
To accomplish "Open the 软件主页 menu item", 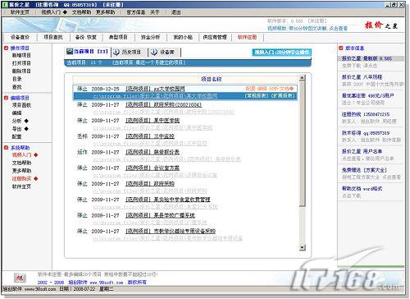I will (x=20, y=12).
